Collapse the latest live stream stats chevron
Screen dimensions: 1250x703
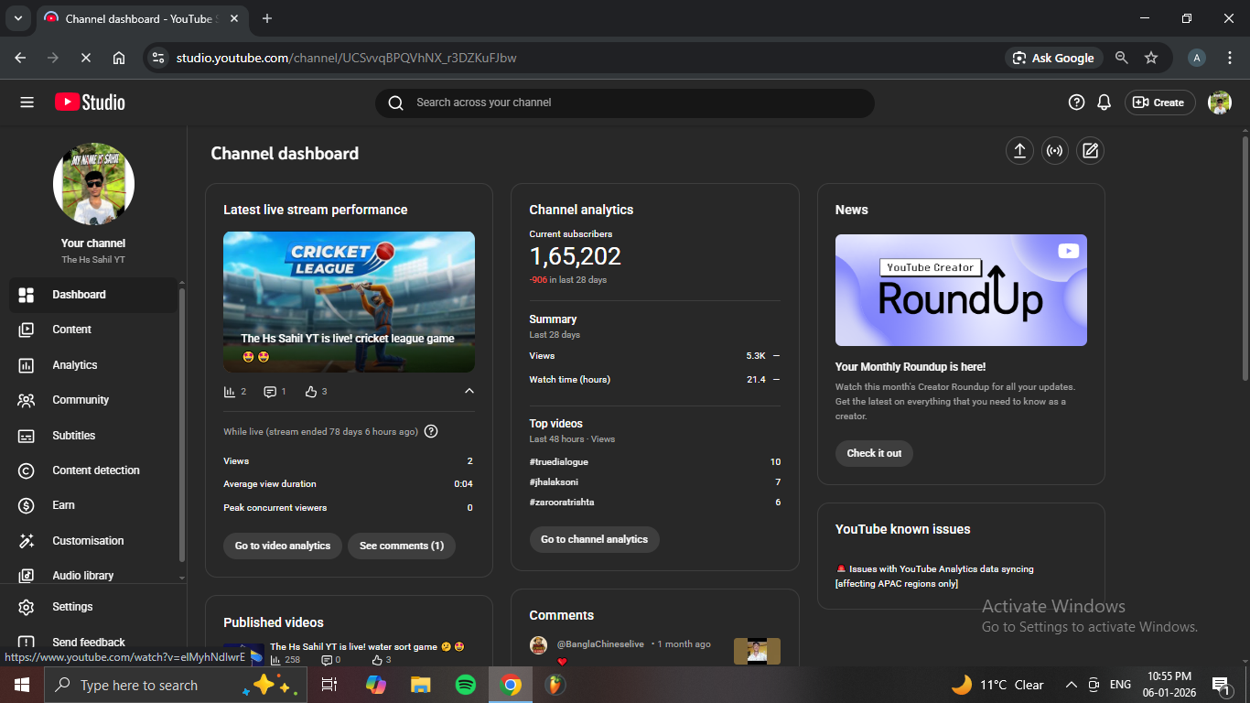[469, 392]
